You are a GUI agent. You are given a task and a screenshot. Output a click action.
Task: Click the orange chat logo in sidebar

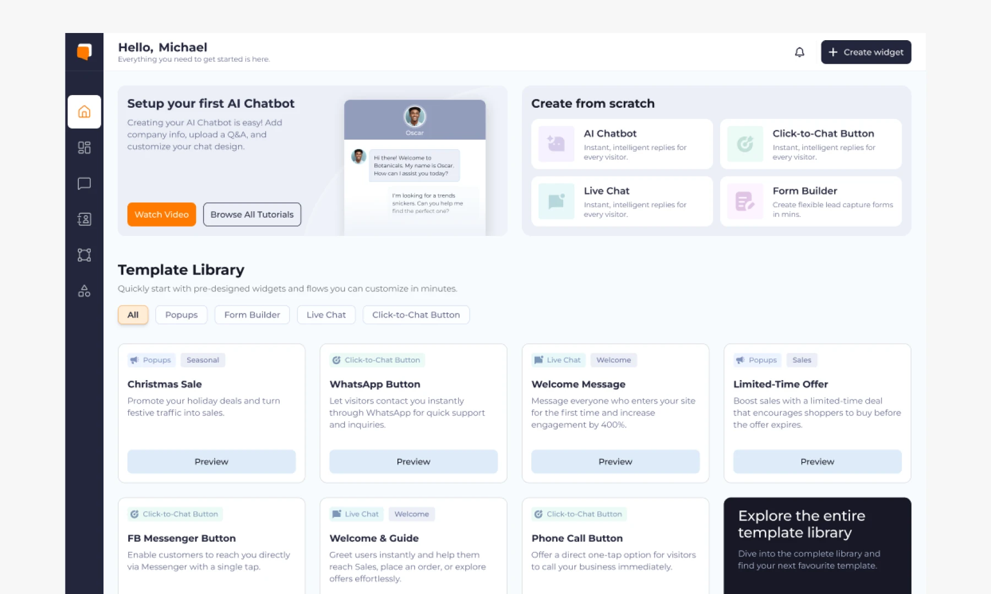(x=84, y=52)
